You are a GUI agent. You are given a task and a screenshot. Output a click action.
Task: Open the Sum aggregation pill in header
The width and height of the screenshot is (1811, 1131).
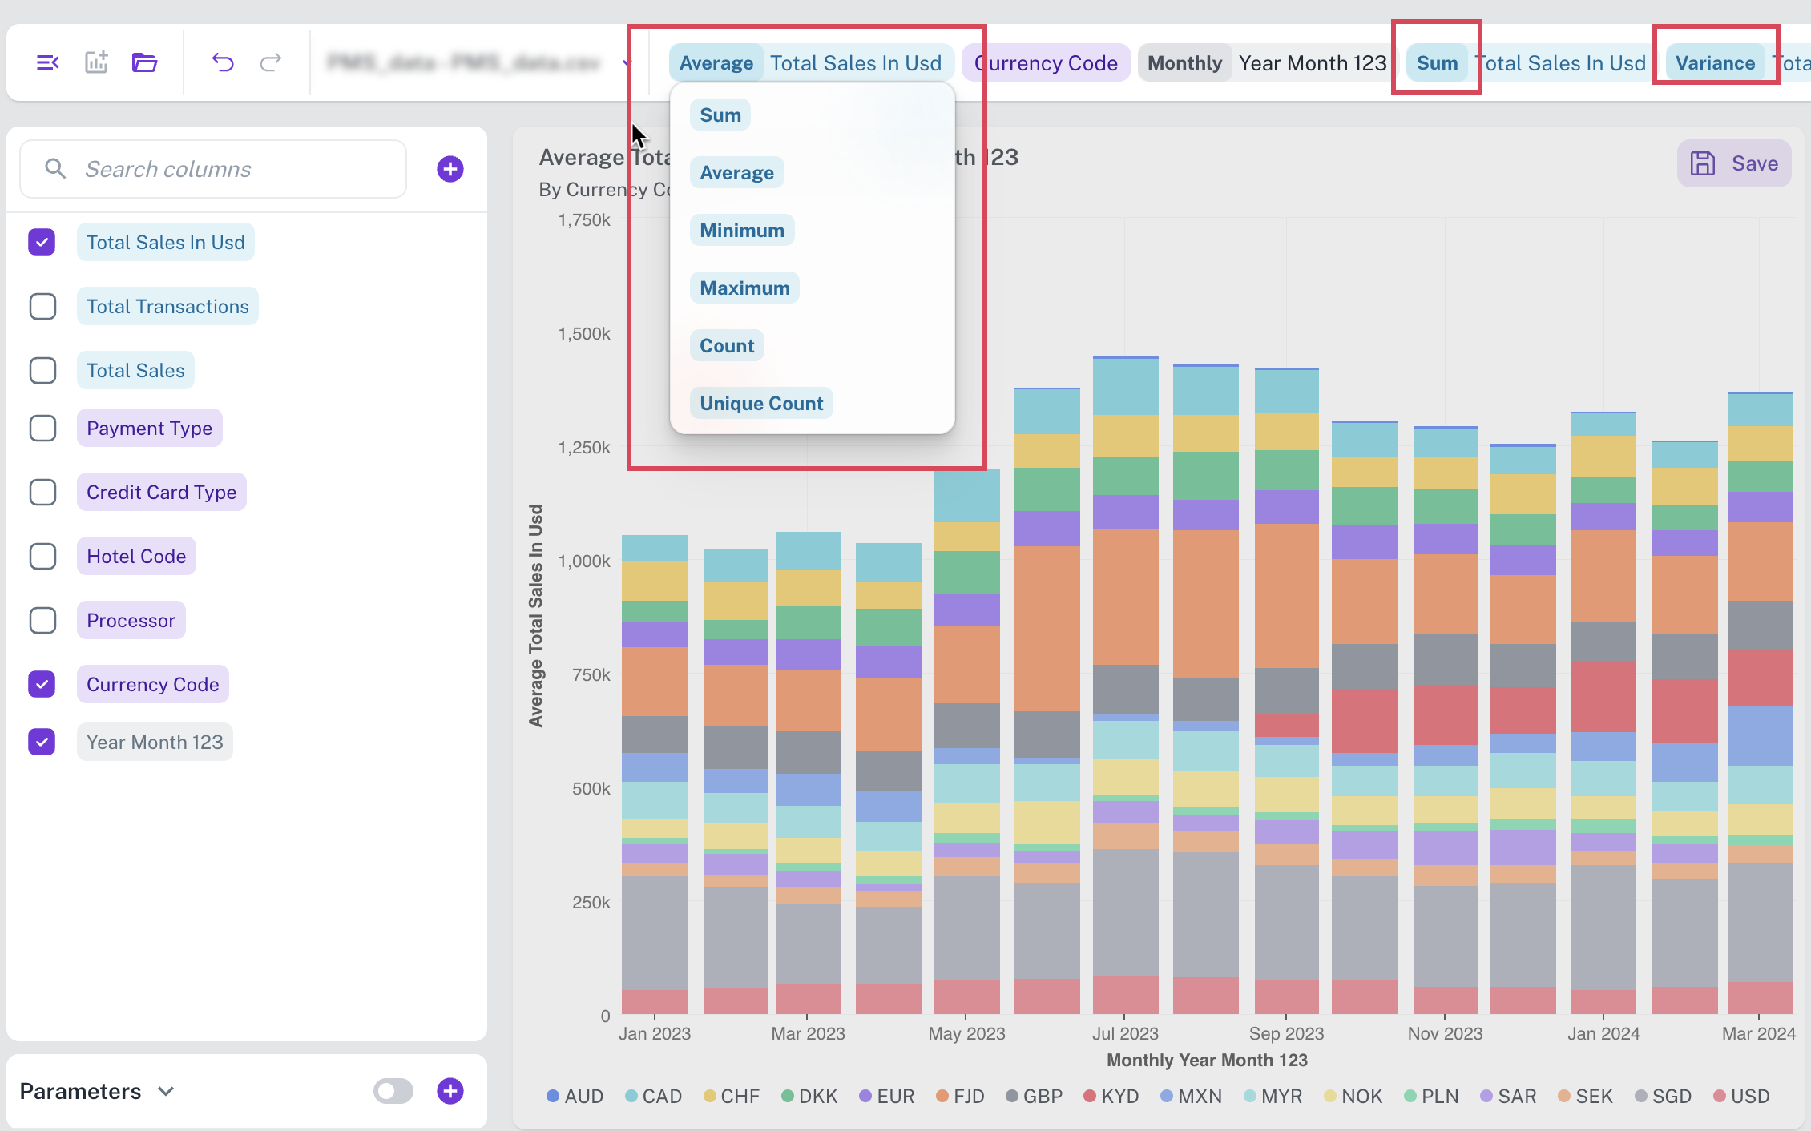pos(1437,63)
